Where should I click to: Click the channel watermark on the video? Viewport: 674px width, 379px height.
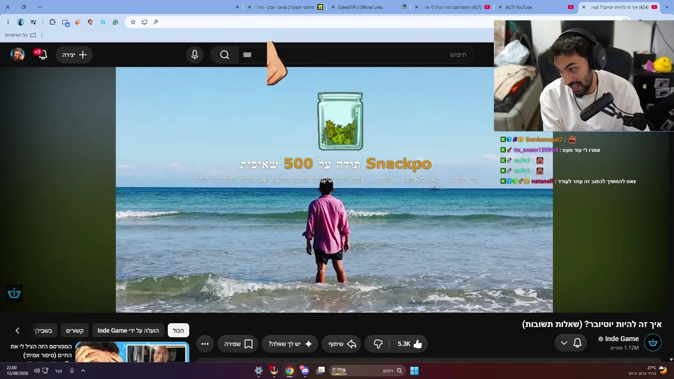tap(14, 293)
